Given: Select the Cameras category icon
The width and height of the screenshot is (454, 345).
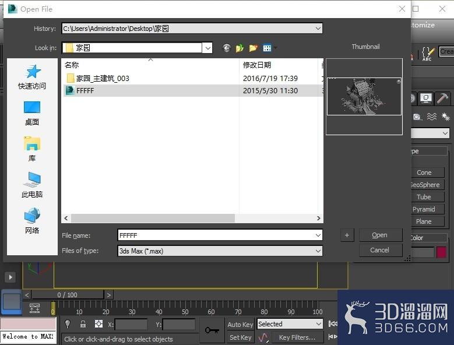Looking at the screenshot, I should (417, 117).
